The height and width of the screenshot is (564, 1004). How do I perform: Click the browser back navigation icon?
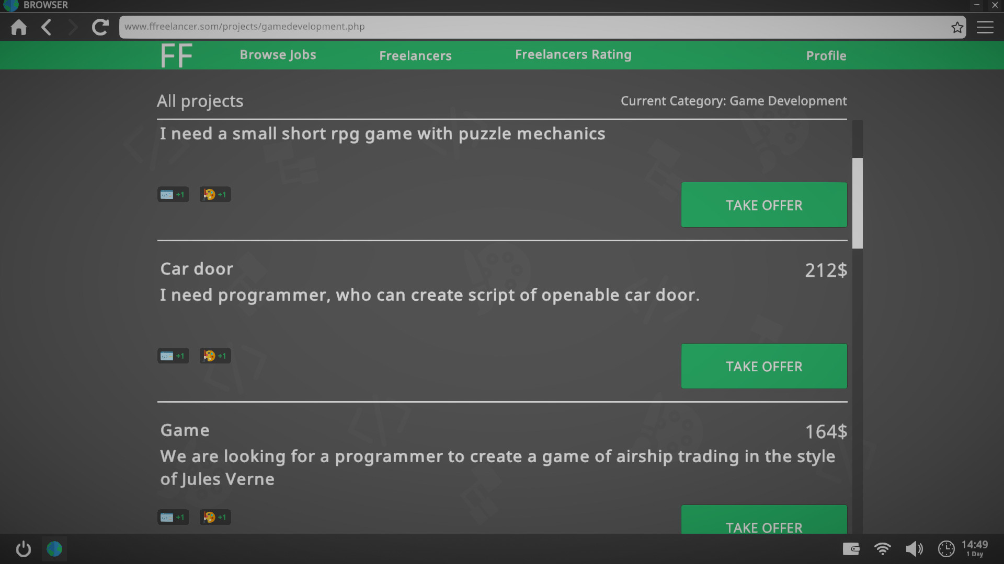[x=45, y=27]
